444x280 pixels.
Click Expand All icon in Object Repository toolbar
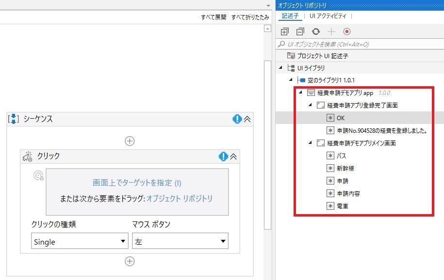pos(284,31)
